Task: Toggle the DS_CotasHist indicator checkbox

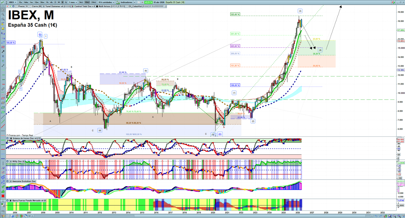Action: pyautogui.click(x=127, y=6)
